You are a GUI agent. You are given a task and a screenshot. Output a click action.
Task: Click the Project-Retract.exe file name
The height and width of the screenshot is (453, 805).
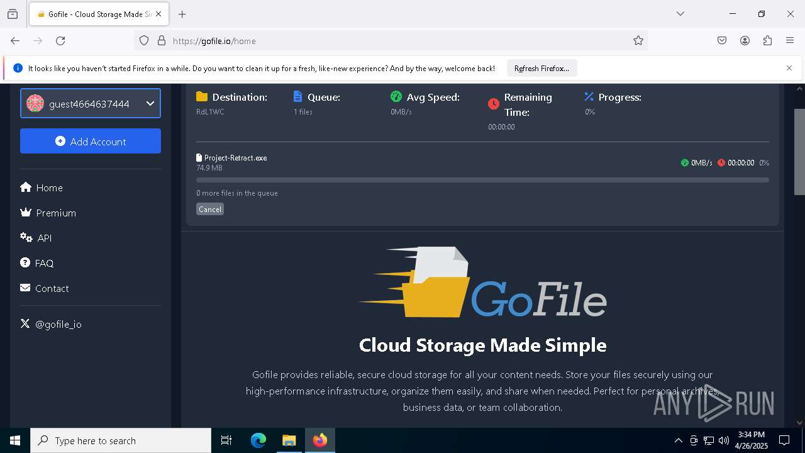tap(235, 158)
